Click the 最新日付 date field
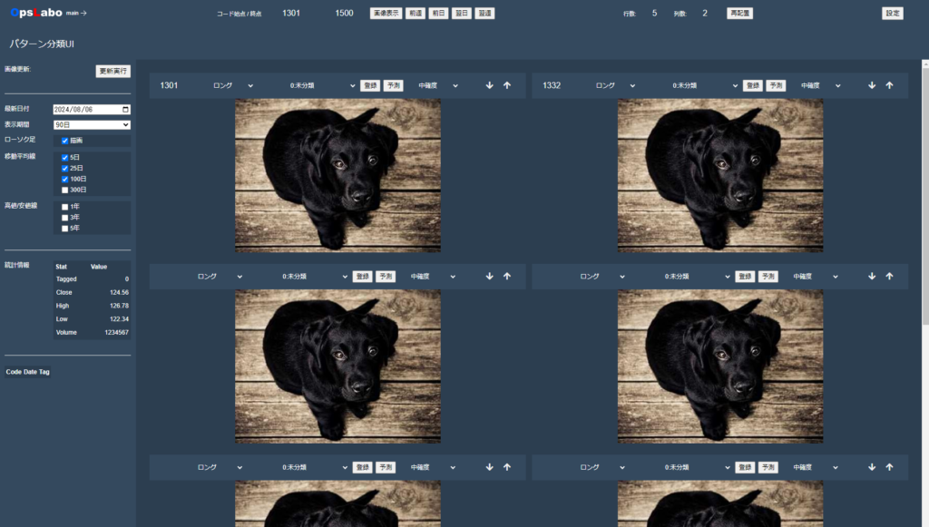 coord(92,110)
